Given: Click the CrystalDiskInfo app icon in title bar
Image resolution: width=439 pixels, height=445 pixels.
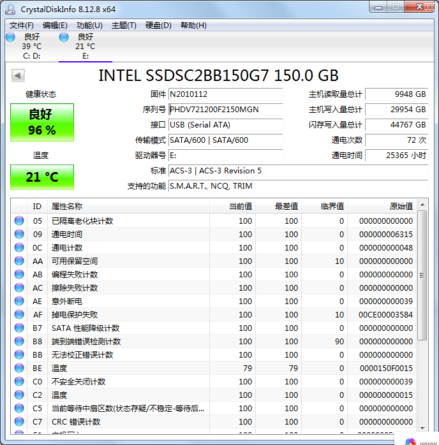Looking at the screenshot, I should point(10,9).
